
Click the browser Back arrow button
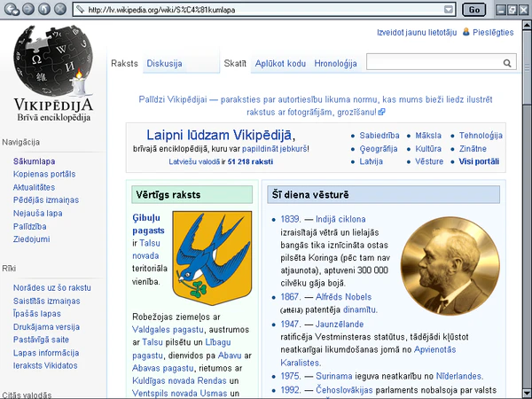click(9, 9)
